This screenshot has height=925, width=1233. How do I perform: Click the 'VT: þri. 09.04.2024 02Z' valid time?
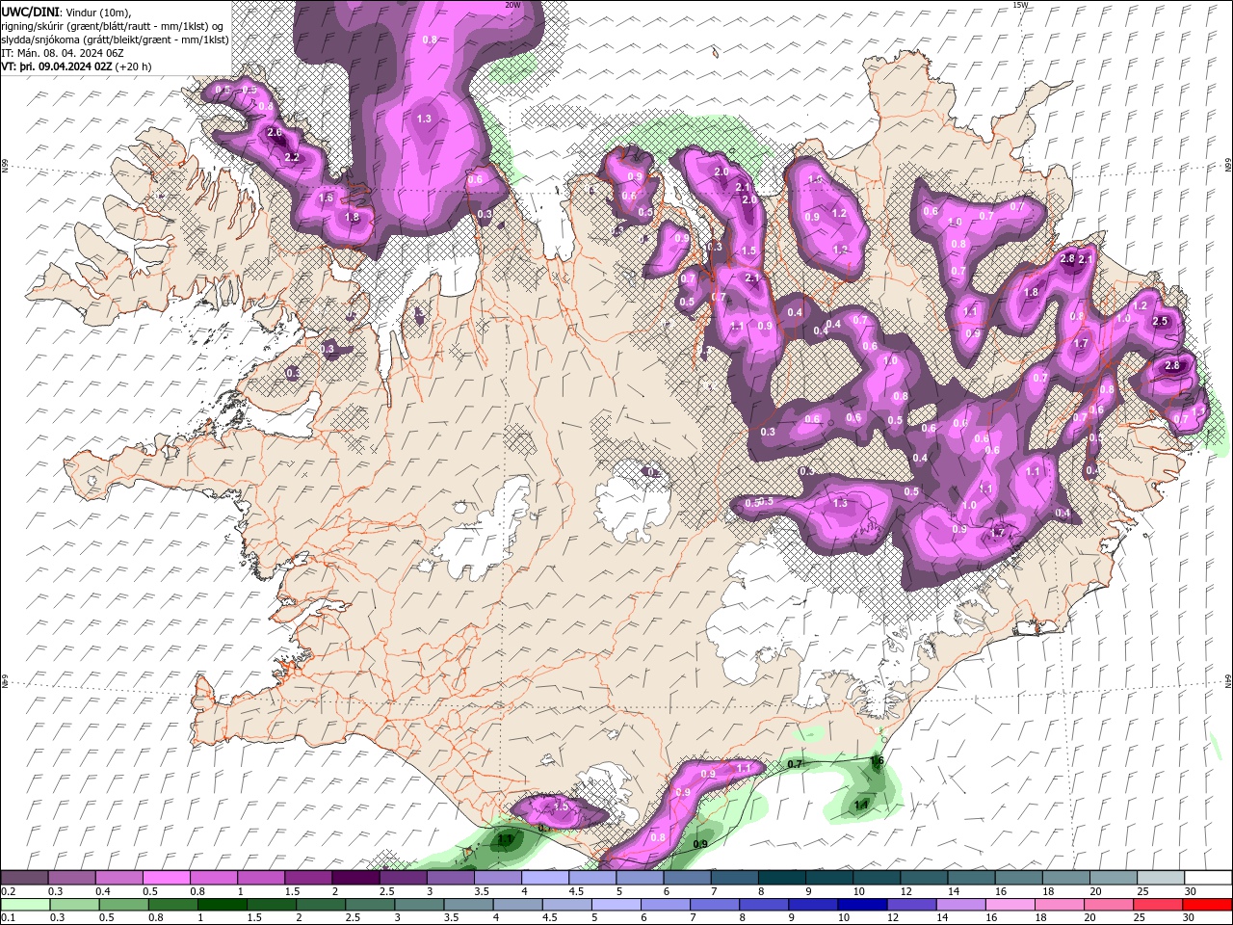(x=57, y=66)
